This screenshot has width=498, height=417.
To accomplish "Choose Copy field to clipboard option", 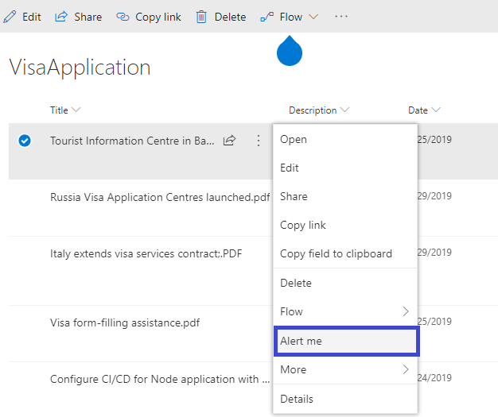I will pyautogui.click(x=336, y=254).
